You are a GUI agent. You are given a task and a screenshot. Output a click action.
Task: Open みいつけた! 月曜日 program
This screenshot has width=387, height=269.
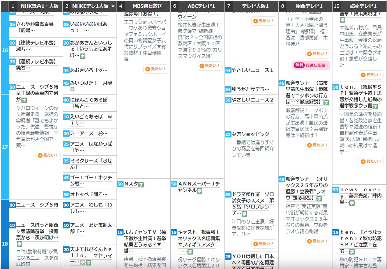[91, 86]
